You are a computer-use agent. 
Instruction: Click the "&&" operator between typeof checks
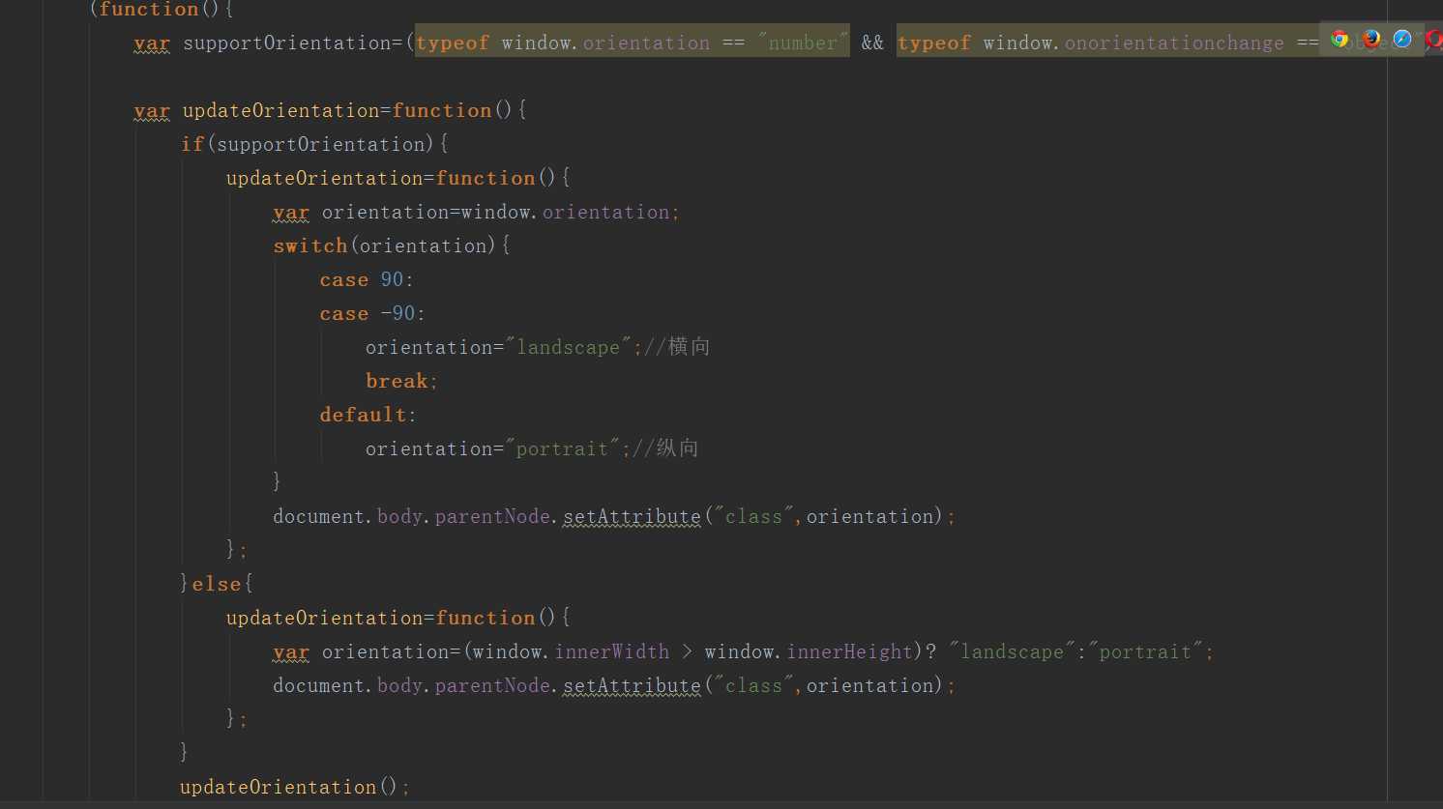(x=872, y=43)
